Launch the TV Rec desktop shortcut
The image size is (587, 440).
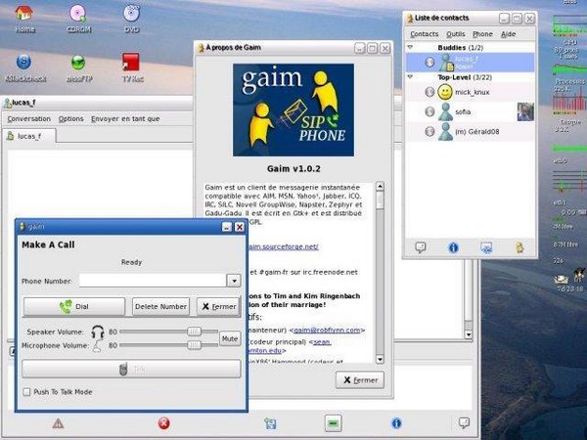(130, 63)
